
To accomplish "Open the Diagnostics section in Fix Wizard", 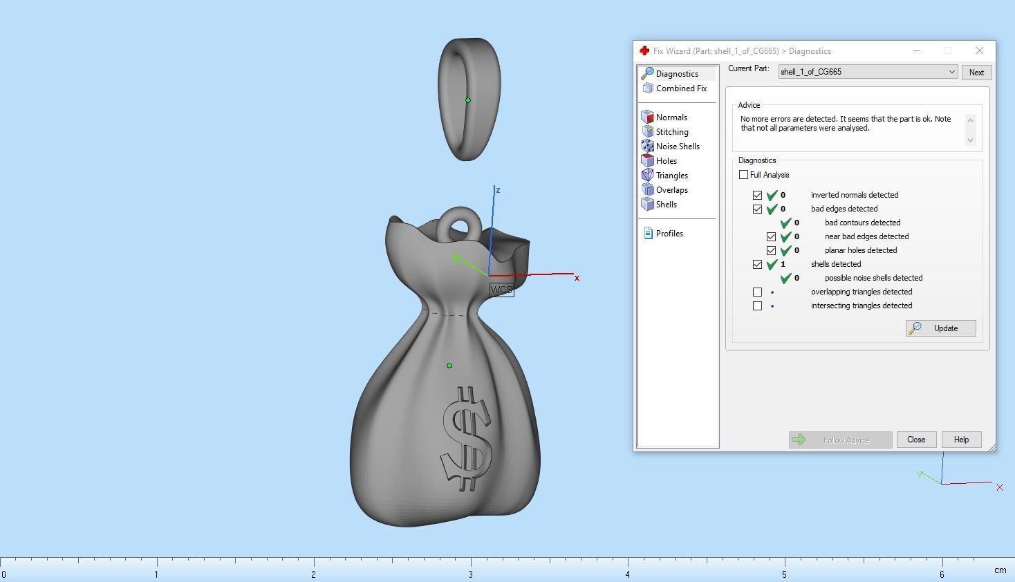I will pyautogui.click(x=677, y=74).
